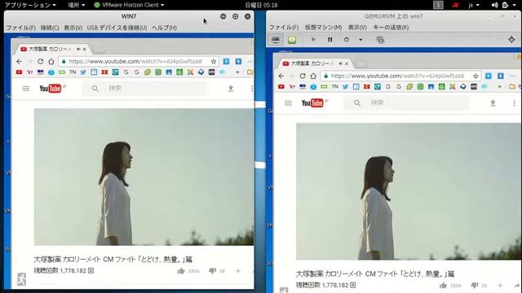522x293 pixels.
Task: Open 表示(V) menu in WIN7 window
Action: point(73,28)
